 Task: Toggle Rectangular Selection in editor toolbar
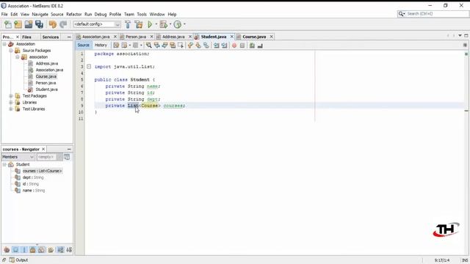point(181,45)
